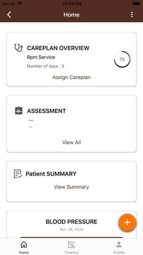Tap the orange plus floating button
Viewport: 143px width, 255px height.
pos(127,222)
